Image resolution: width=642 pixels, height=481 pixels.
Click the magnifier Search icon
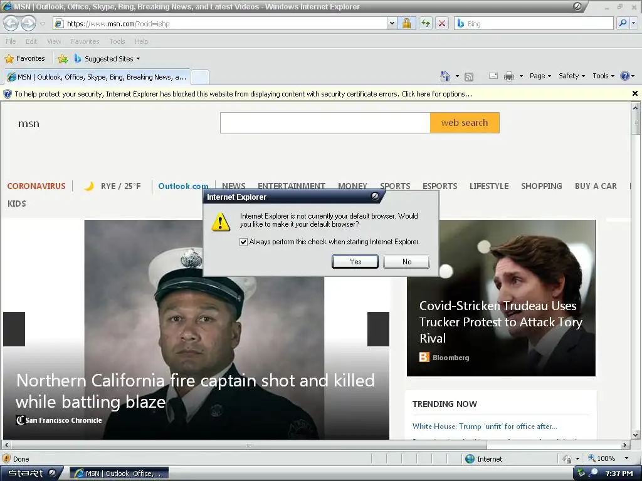coord(623,23)
